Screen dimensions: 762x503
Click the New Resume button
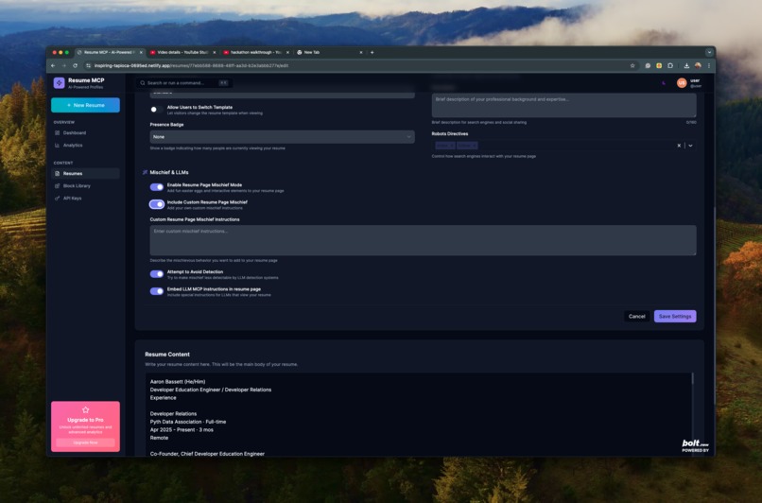(85, 105)
